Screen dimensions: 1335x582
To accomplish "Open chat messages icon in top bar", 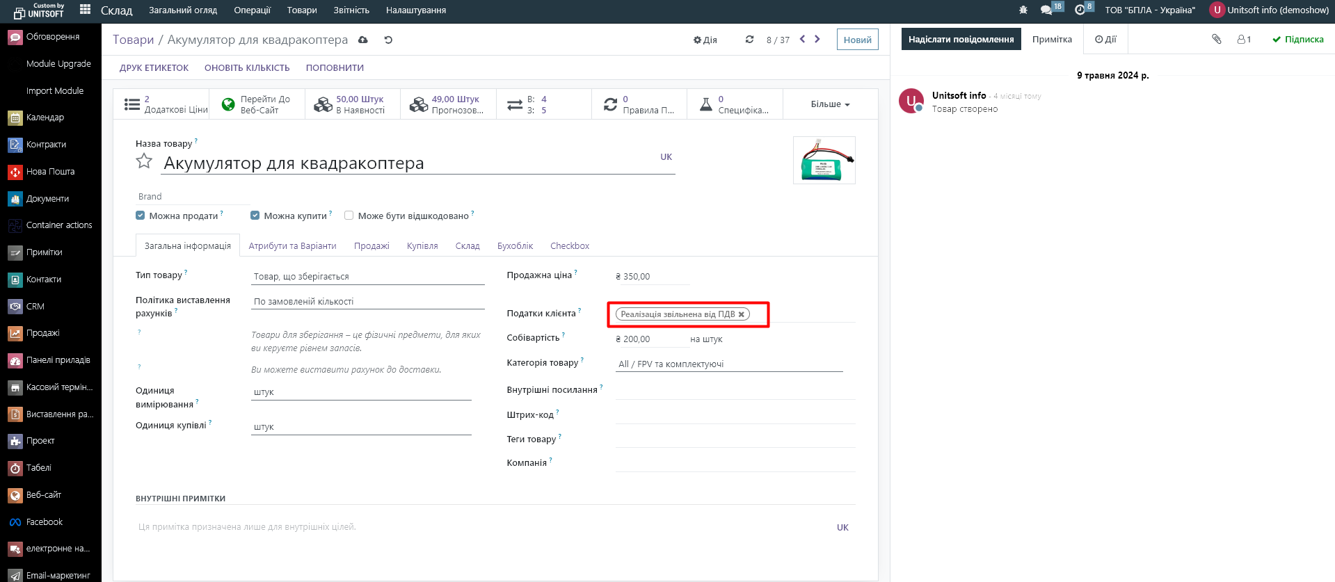I will coord(1046,10).
